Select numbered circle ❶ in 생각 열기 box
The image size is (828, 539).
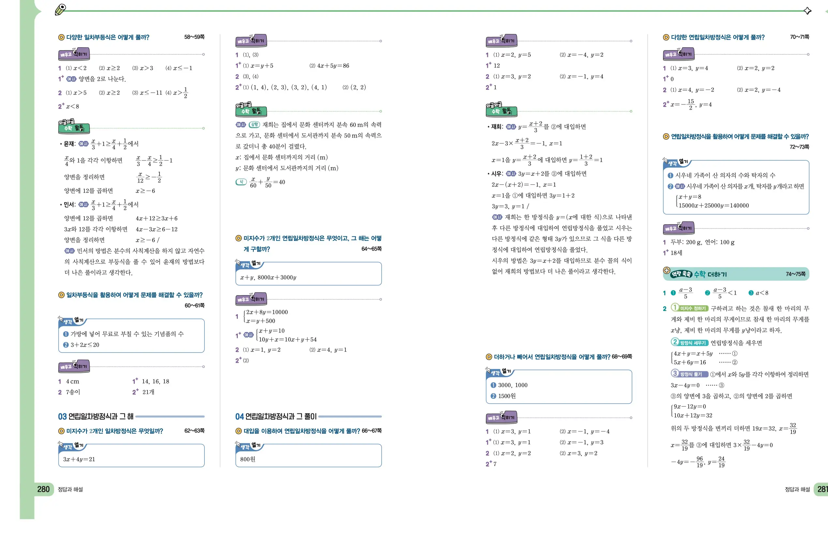pyautogui.click(x=66, y=334)
